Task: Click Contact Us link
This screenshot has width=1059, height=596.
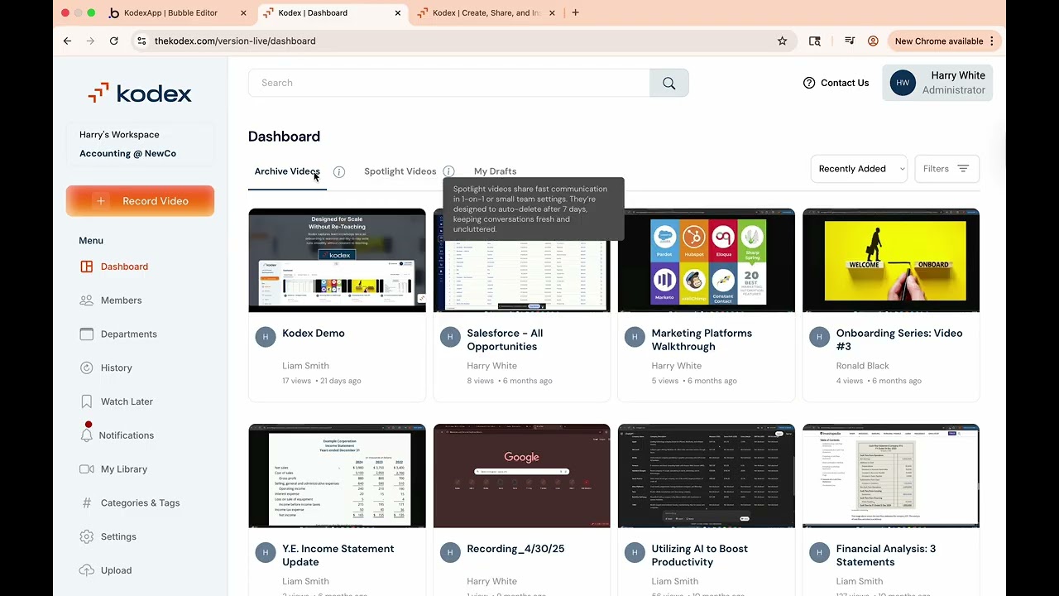Action: click(845, 83)
